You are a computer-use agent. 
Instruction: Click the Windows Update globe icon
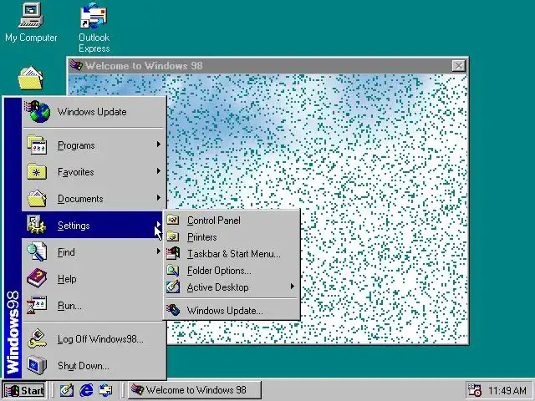coord(38,111)
